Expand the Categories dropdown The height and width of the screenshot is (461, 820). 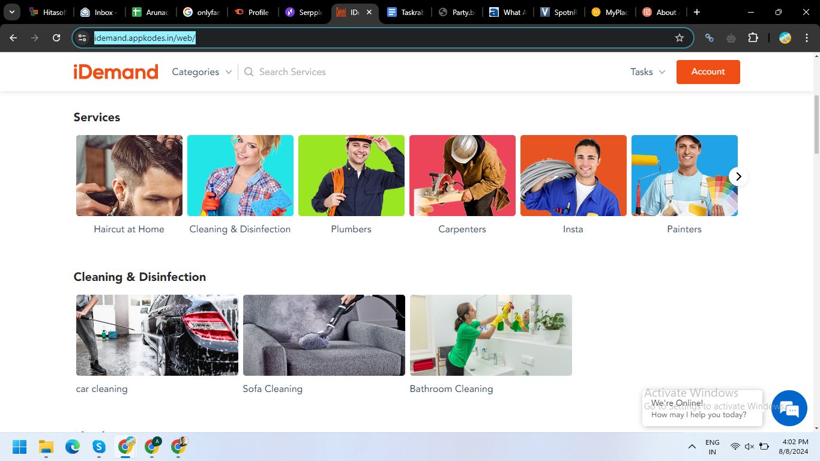[x=202, y=72]
